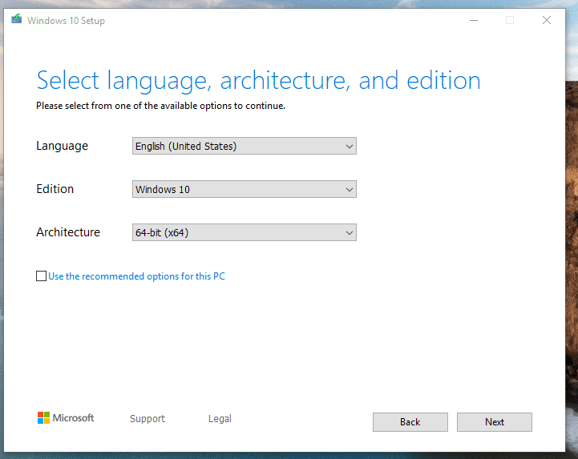Click the Edition field label
Screen dimensions: 578x459
55,189
